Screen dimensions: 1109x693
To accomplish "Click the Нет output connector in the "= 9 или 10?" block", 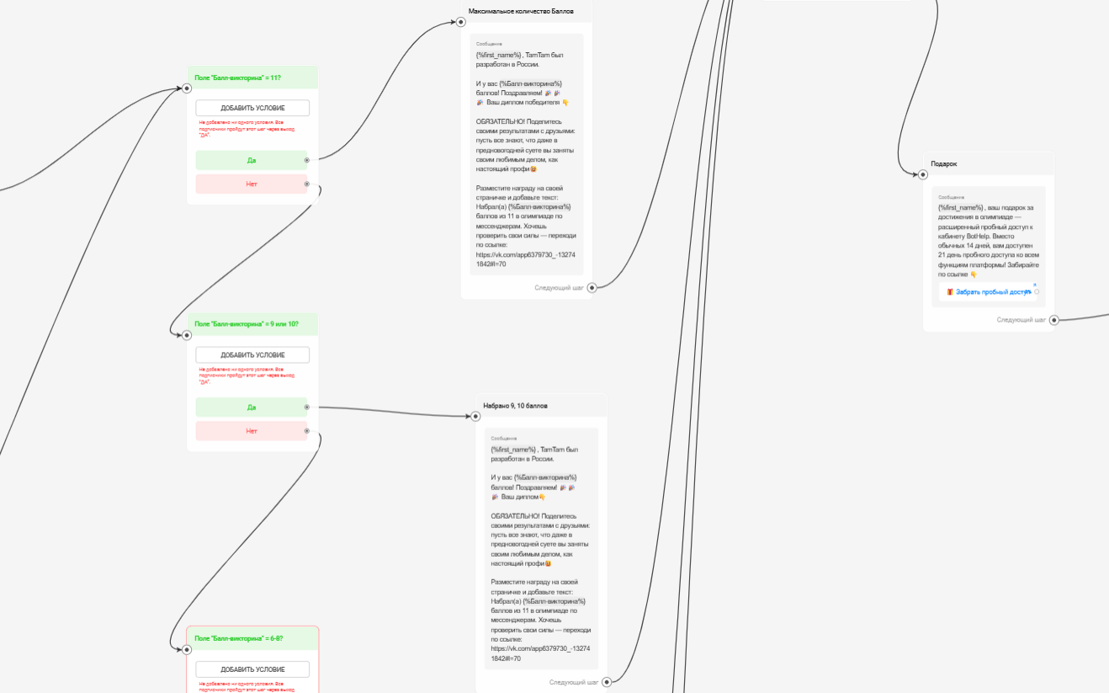I will [306, 431].
